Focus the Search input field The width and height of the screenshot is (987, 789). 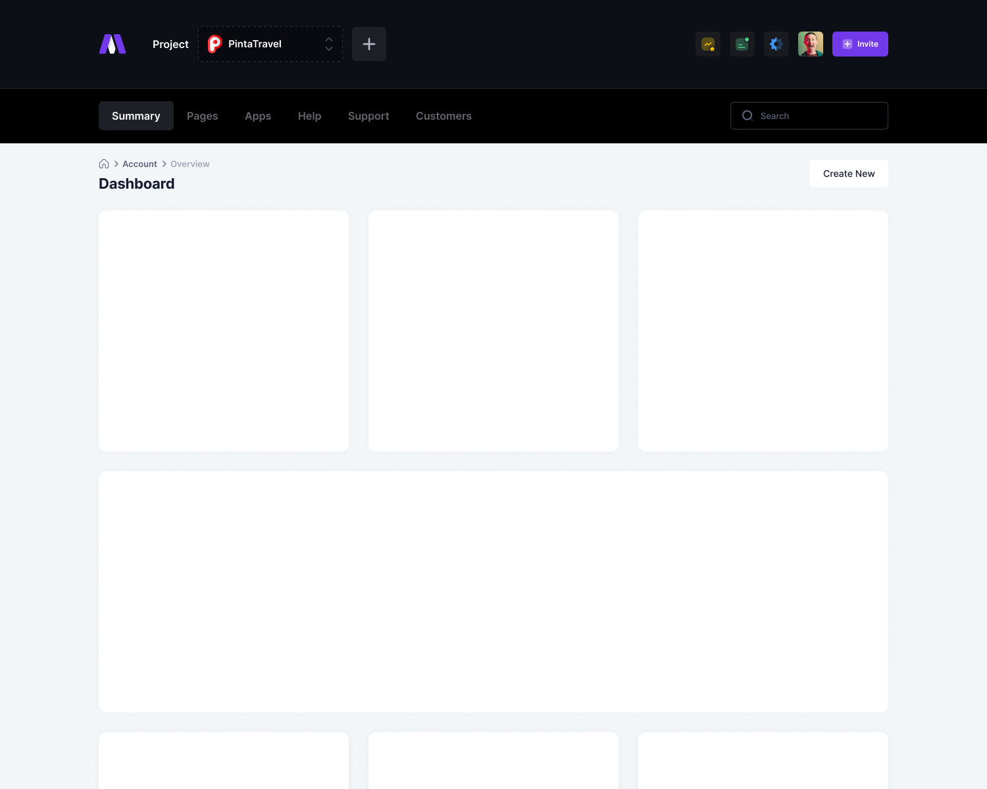click(x=819, y=116)
